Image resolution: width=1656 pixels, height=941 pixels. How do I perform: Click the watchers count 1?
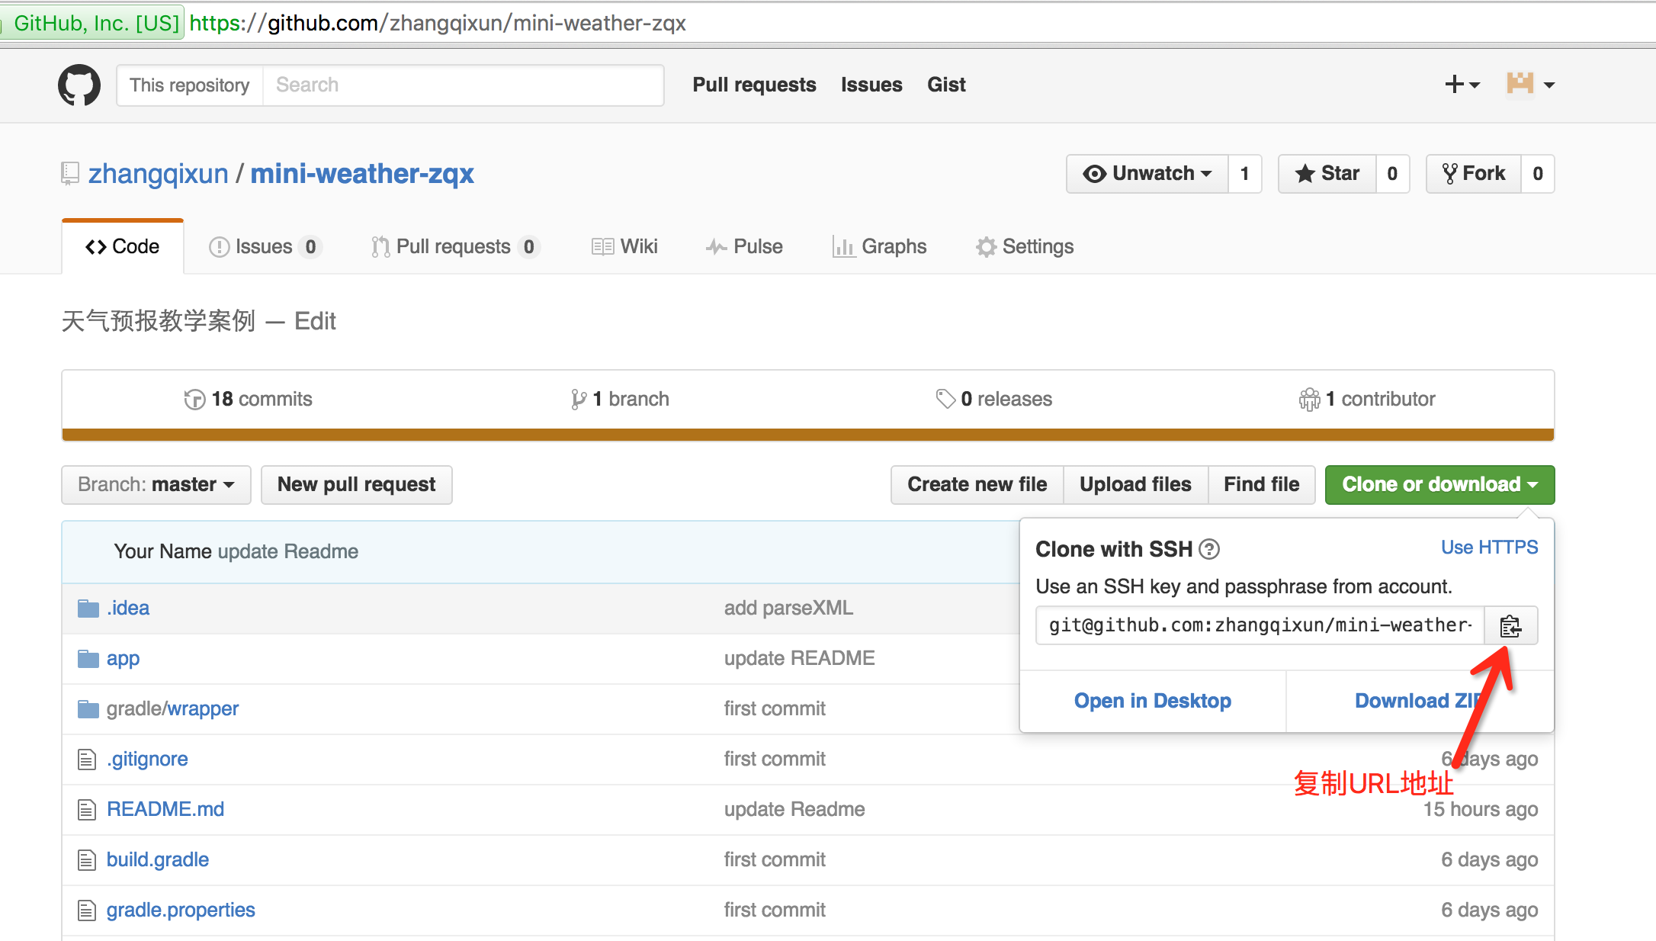(x=1244, y=174)
